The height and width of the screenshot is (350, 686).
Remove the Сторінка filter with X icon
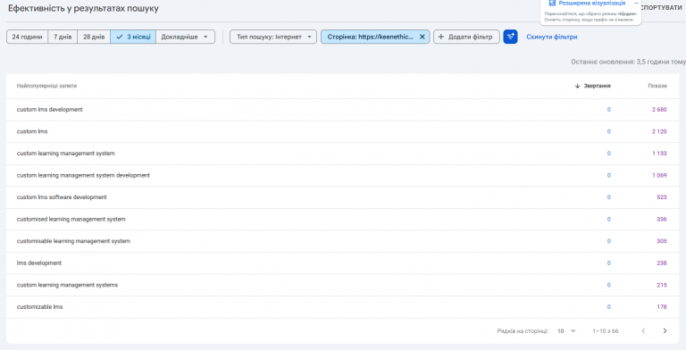coord(422,37)
